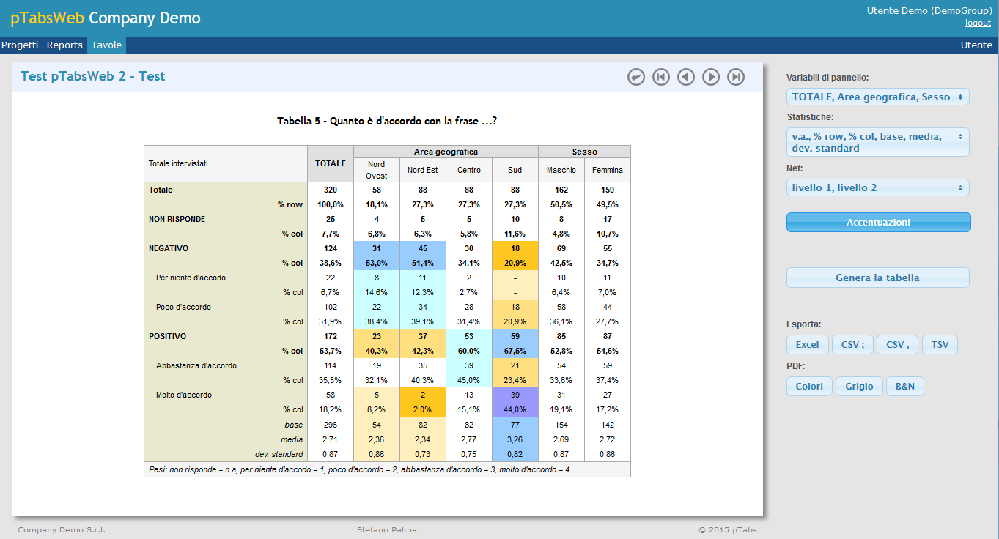Jump to the first table icon
Viewport: 999px width, 539px height.
click(x=661, y=77)
